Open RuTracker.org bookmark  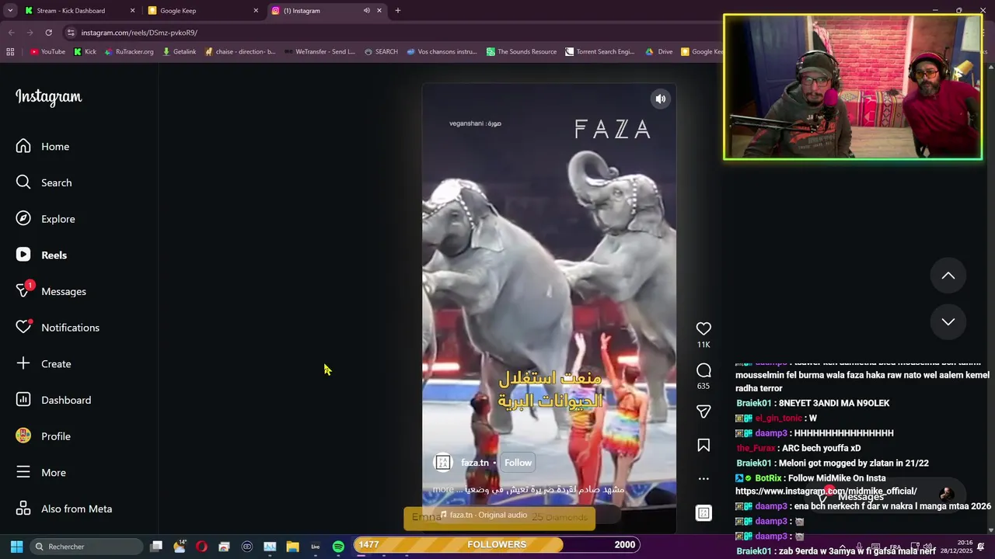pos(128,52)
